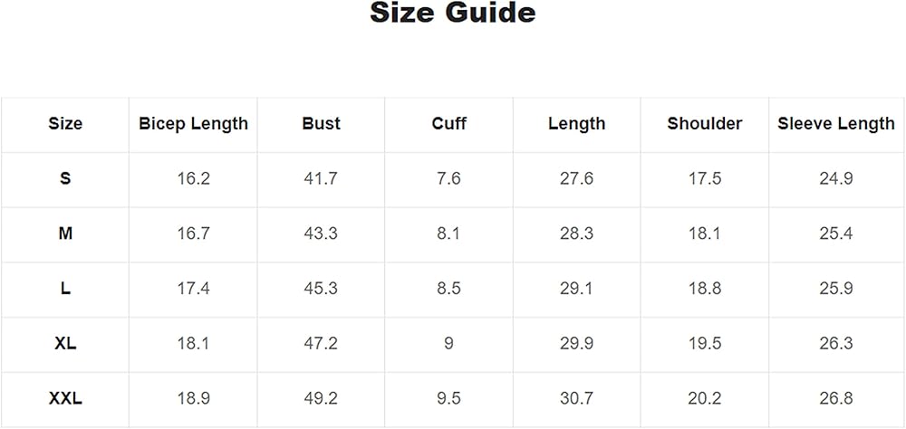Select the M size row label
The width and height of the screenshot is (906, 429).
click(65, 234)
